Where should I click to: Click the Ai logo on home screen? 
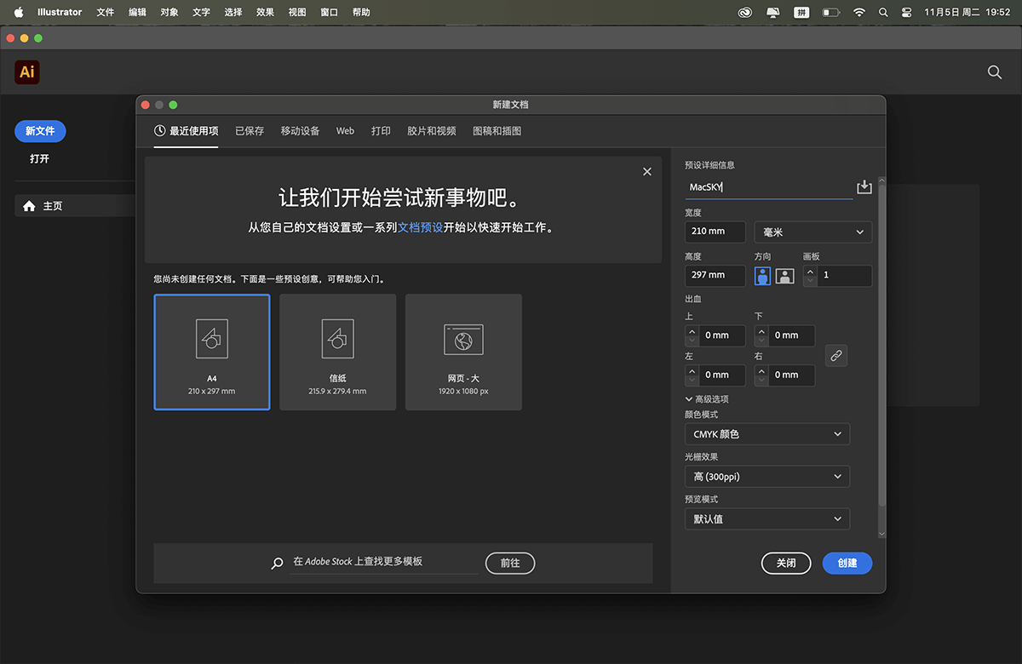tap(27, 72)
